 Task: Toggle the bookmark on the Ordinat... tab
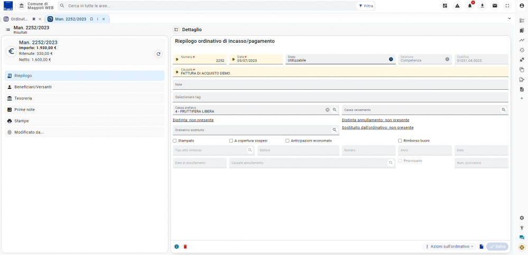point(34,19)
